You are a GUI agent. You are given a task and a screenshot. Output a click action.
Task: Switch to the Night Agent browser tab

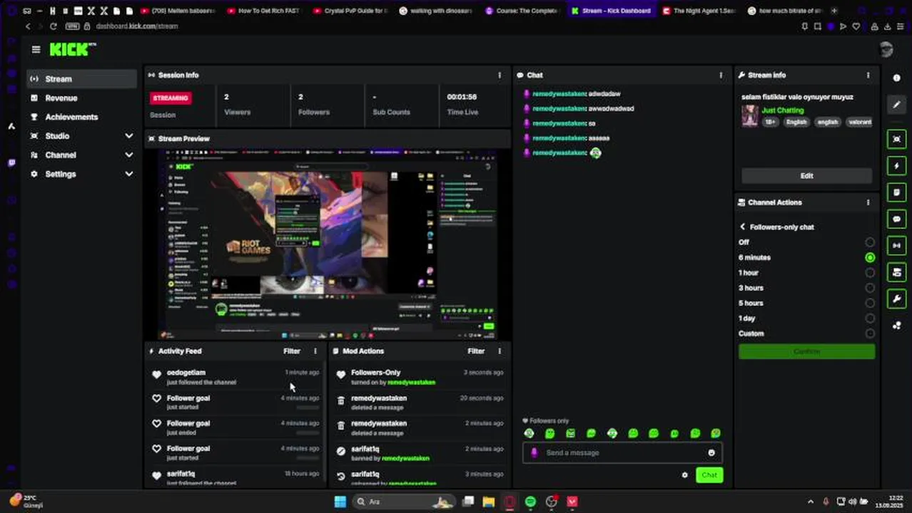(698, 11)
